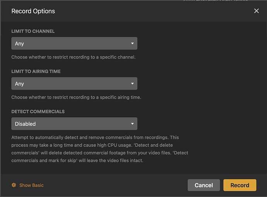Switch to Show Basic options

[x=31, y=185]
